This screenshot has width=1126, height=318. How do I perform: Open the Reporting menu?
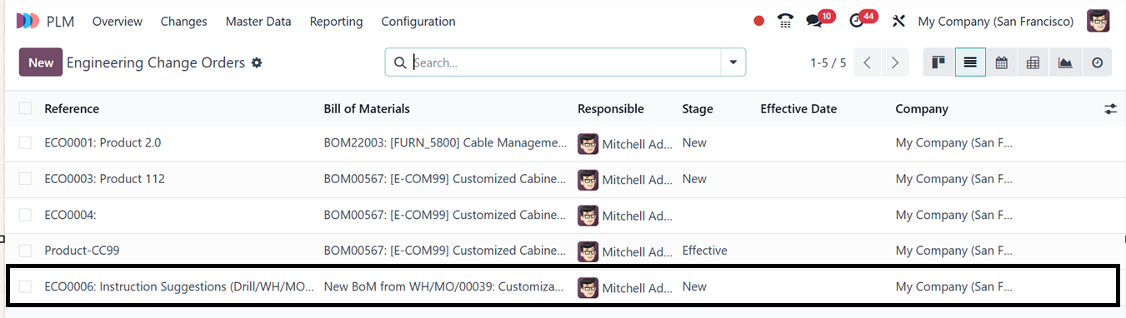336,22
